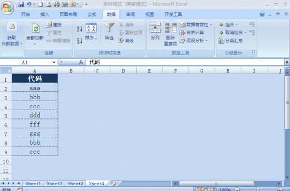Switch to Sheet1 tab

(33, 183)
